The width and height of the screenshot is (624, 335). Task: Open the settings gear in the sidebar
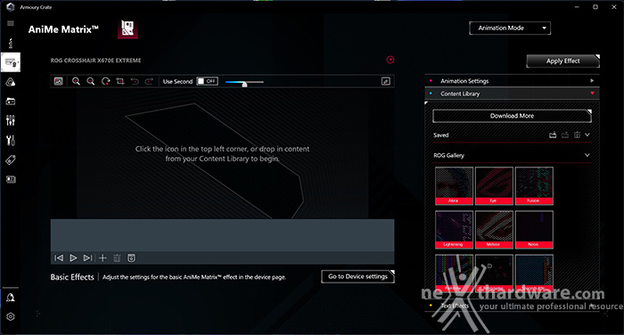point(11,316)
